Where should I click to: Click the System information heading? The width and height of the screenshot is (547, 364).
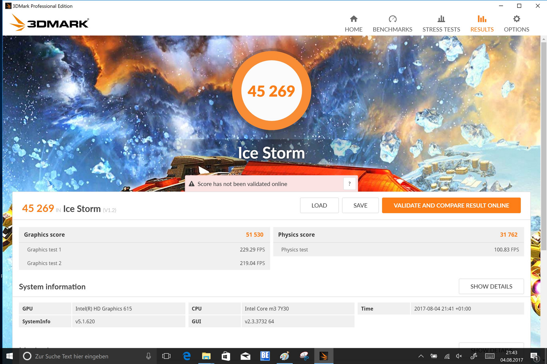(52, 287)
